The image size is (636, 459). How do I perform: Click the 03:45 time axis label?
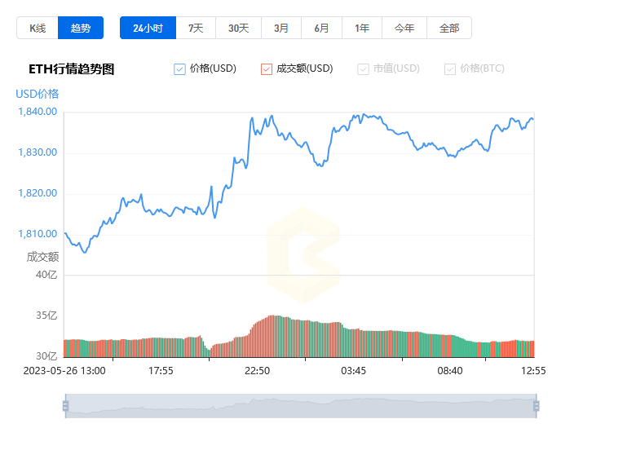point(353,371)
